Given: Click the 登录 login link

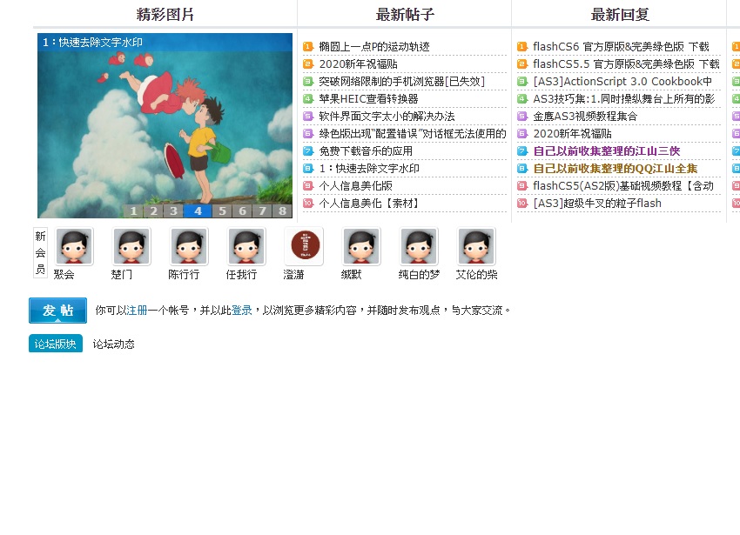Looking at the screenshot, I should 242,311.
